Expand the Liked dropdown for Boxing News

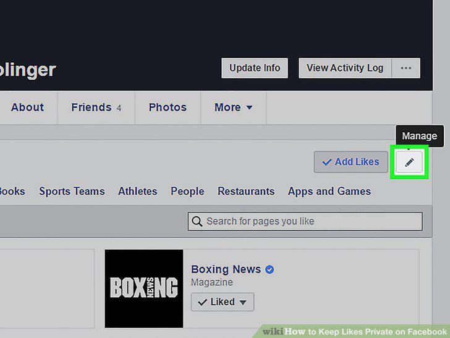(223, 302)
